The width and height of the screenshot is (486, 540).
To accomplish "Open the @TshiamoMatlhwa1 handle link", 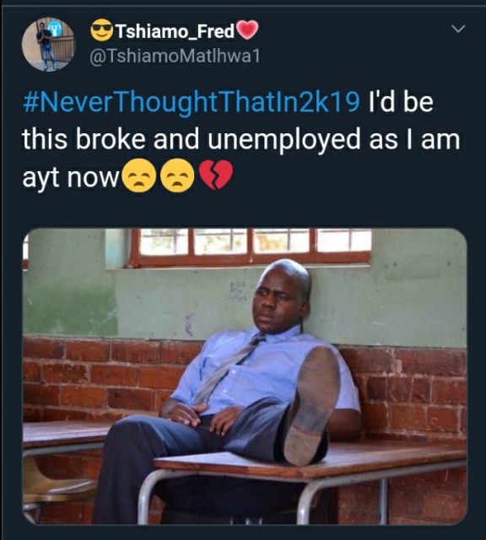I will [175, 57].
